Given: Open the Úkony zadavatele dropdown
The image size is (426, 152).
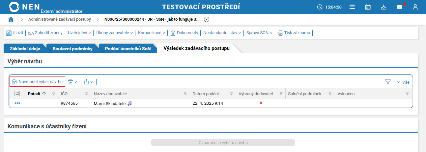Looking at the screenshot, I should pyautogui.click(x=114, y=33).
